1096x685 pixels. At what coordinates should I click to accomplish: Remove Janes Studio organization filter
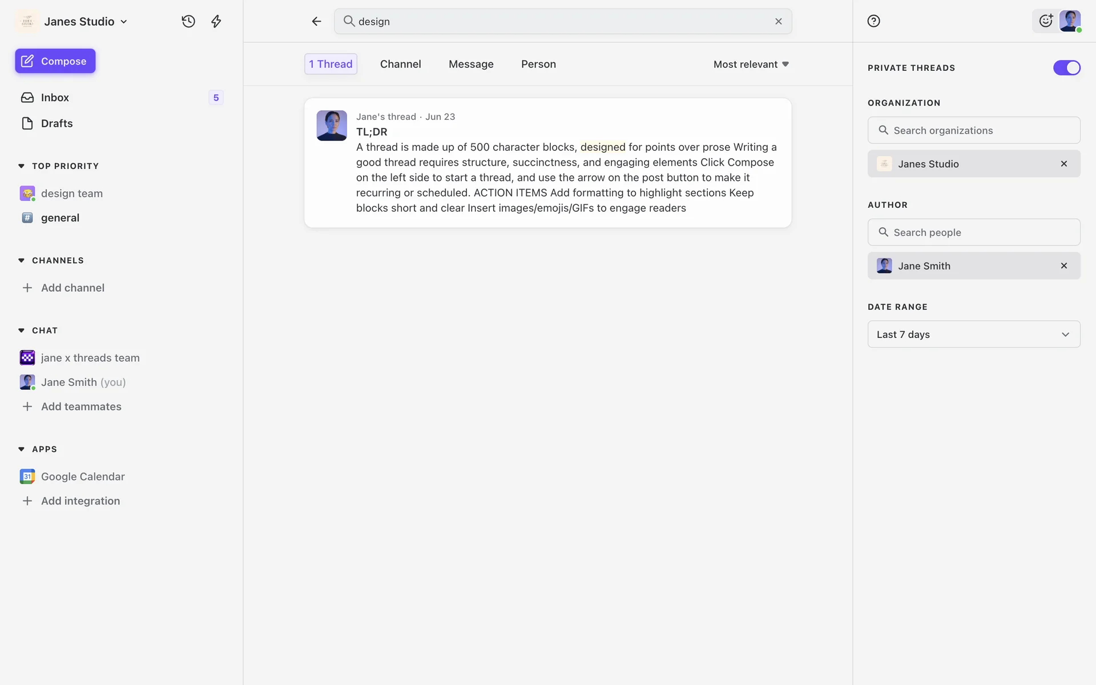(x=1063, y=164)
